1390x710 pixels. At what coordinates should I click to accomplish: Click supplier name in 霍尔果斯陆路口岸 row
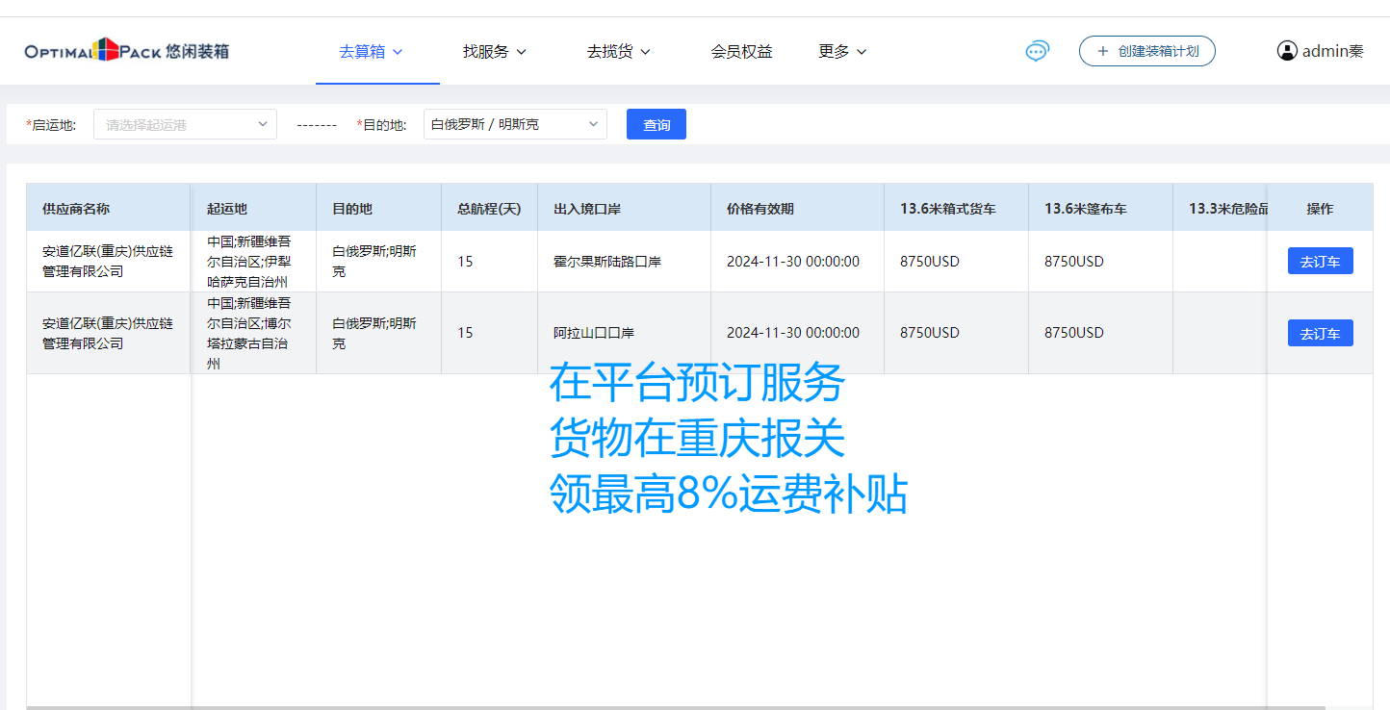[x=108, y=262]
